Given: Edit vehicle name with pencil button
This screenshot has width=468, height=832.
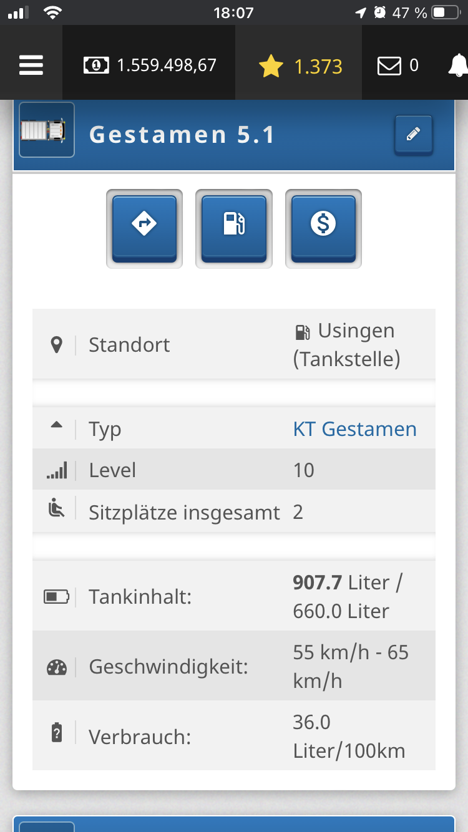Looking at the screenshot, I should pyautogui.click(x=413, y=134).
